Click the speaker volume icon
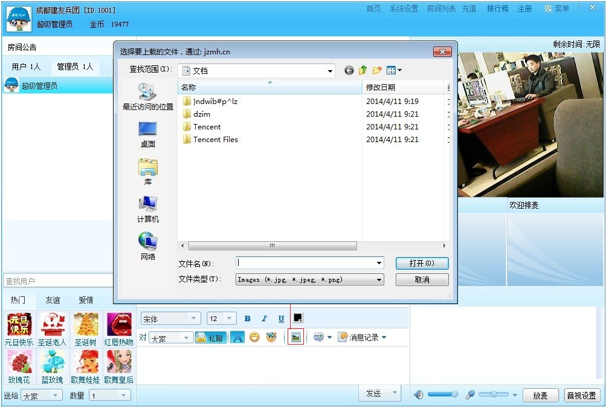 point(419,395)
